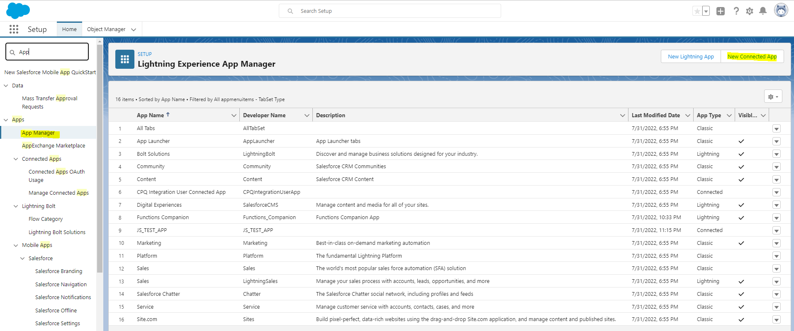Collapse the Mobile Apps node
This screenshot has width=794, height=331.
coord(16,245)
